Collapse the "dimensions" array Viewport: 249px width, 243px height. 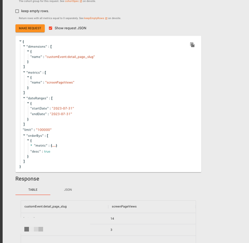click(24, 46)
